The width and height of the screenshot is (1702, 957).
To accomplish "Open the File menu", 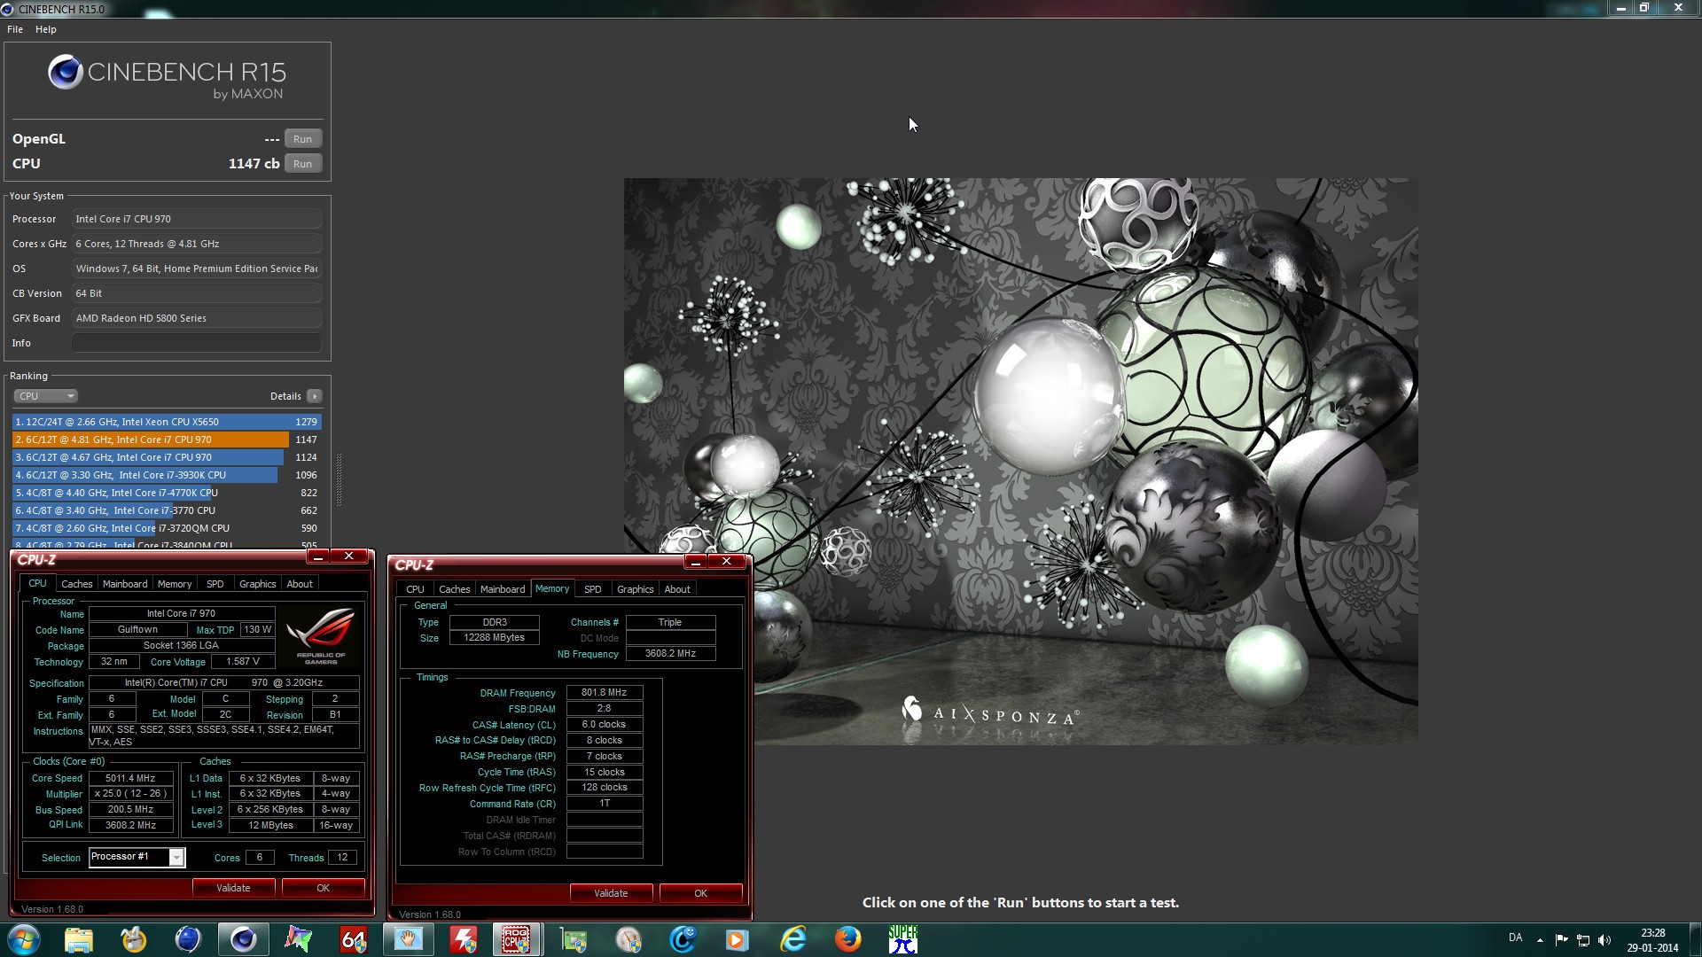I will tap(15, 29).
